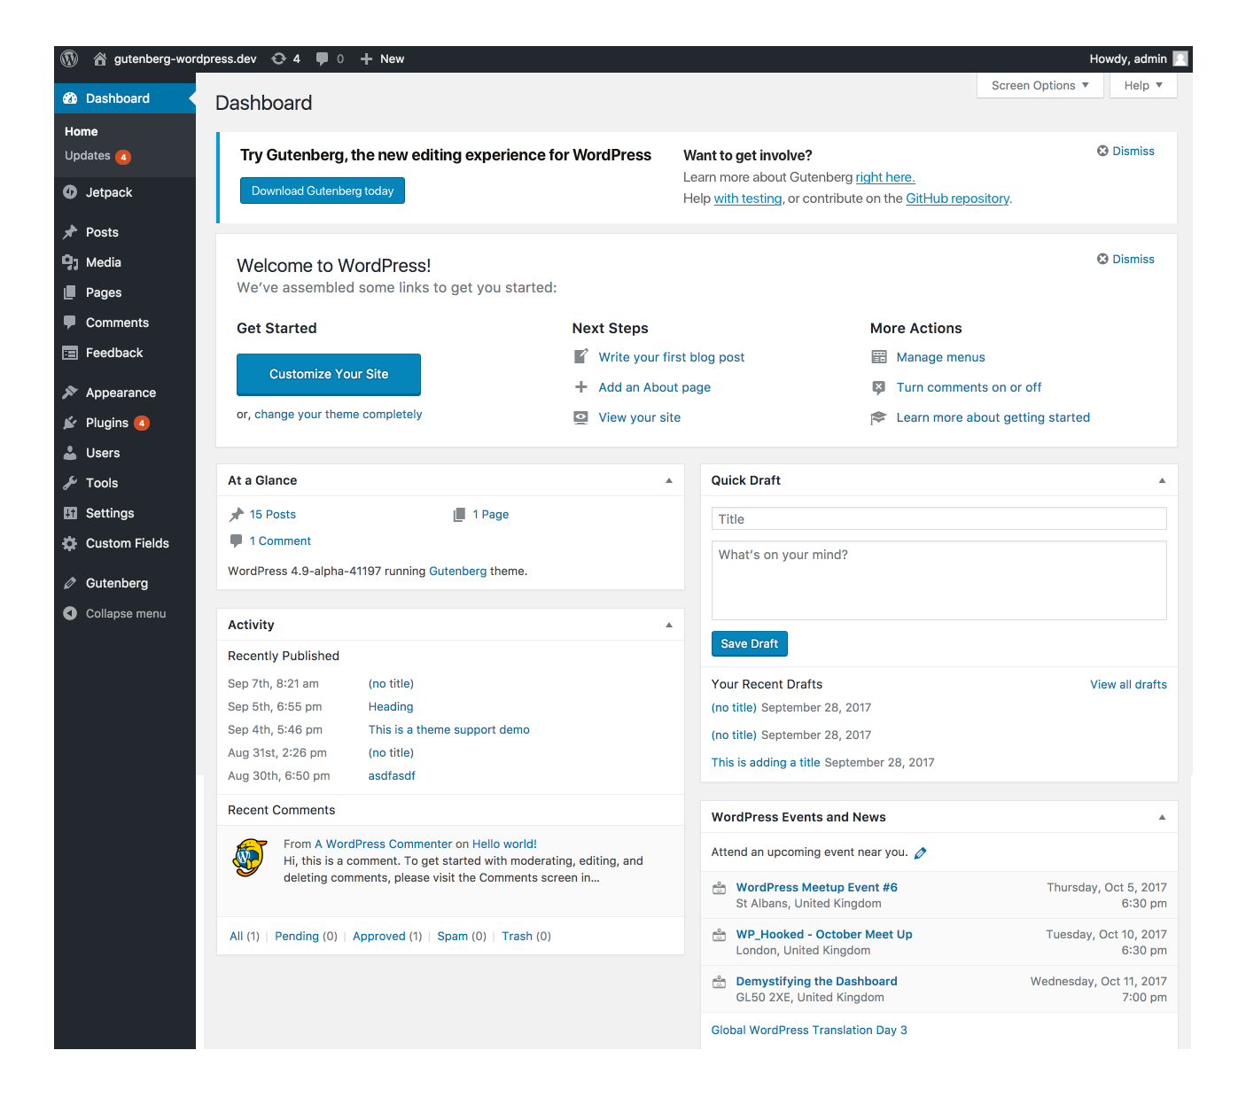1246x1097 pixels.
Task: Open comments bubble icon in admin bar
Action: [322, 58]
